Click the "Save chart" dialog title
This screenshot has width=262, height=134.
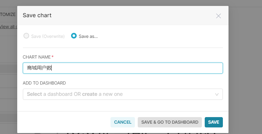[x=37, y=15]
